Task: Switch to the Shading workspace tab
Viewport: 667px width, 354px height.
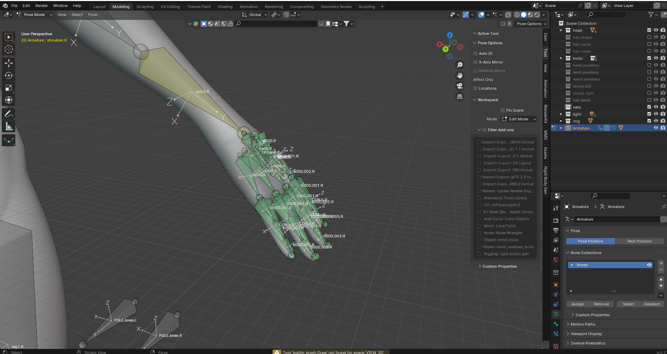Action: [225, 7]
